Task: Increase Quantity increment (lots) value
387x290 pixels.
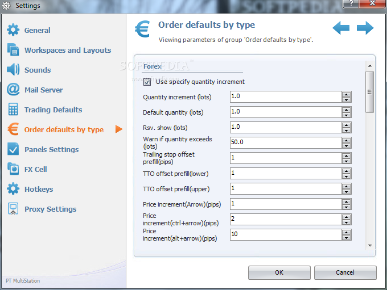Action: tap(346, 94)
